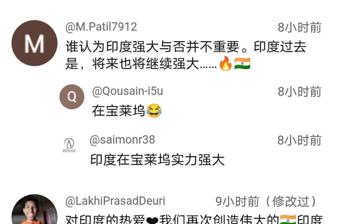
Task: Select the reply text 印度在宝莱坞实力强大
Action: pos(157,160)
